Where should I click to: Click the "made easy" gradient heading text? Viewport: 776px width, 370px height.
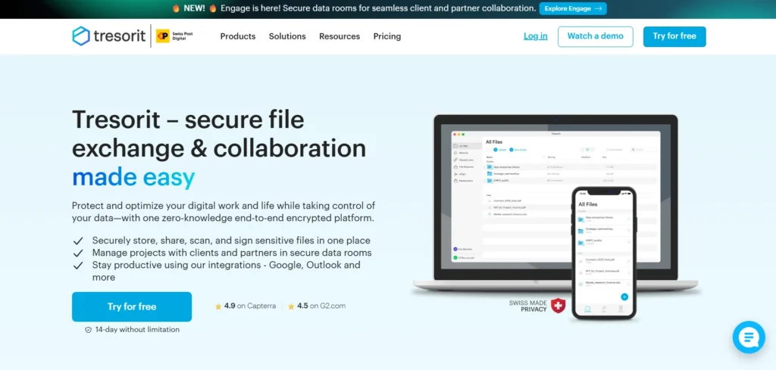click(133, 179)
